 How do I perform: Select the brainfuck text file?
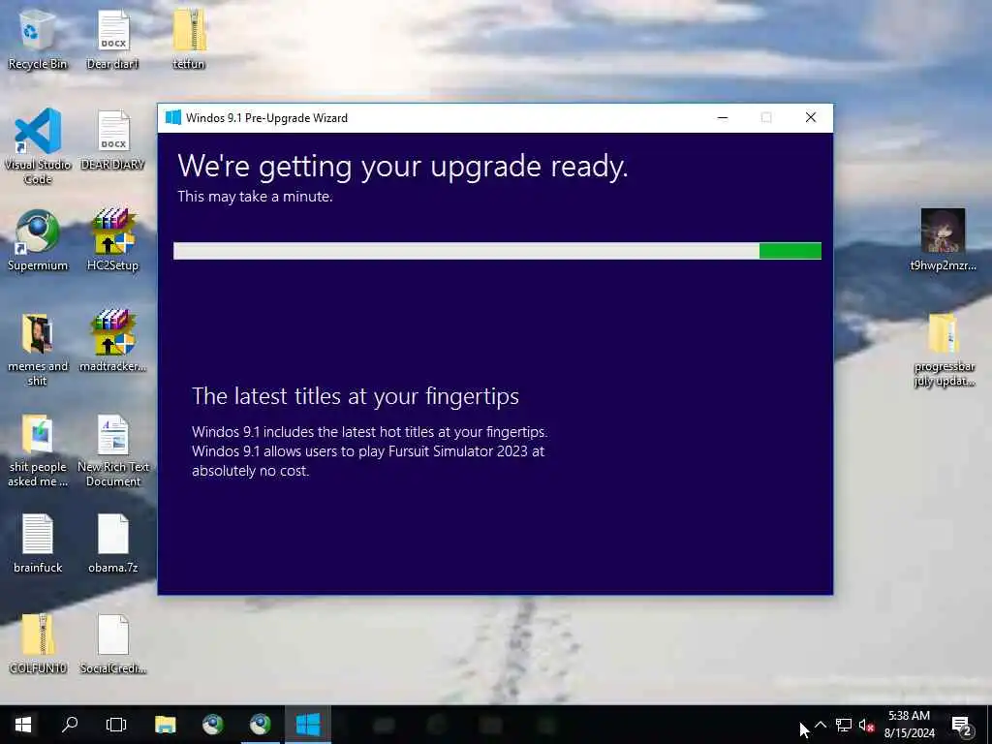[x=38, y=544]
